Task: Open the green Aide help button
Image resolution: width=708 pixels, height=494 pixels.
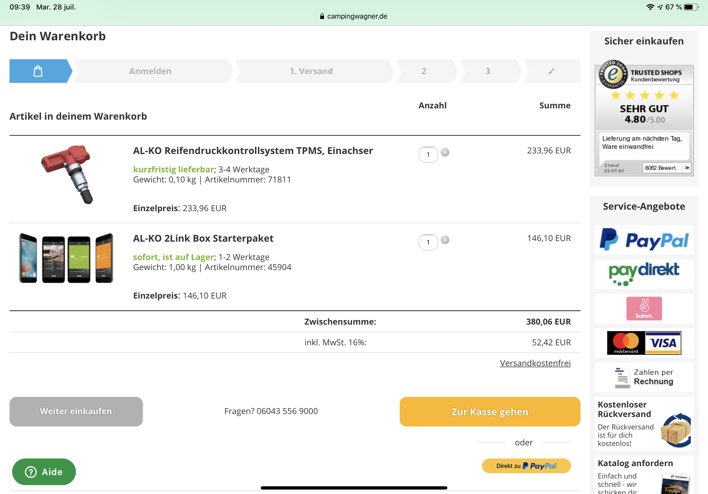Action: [44, 471]
